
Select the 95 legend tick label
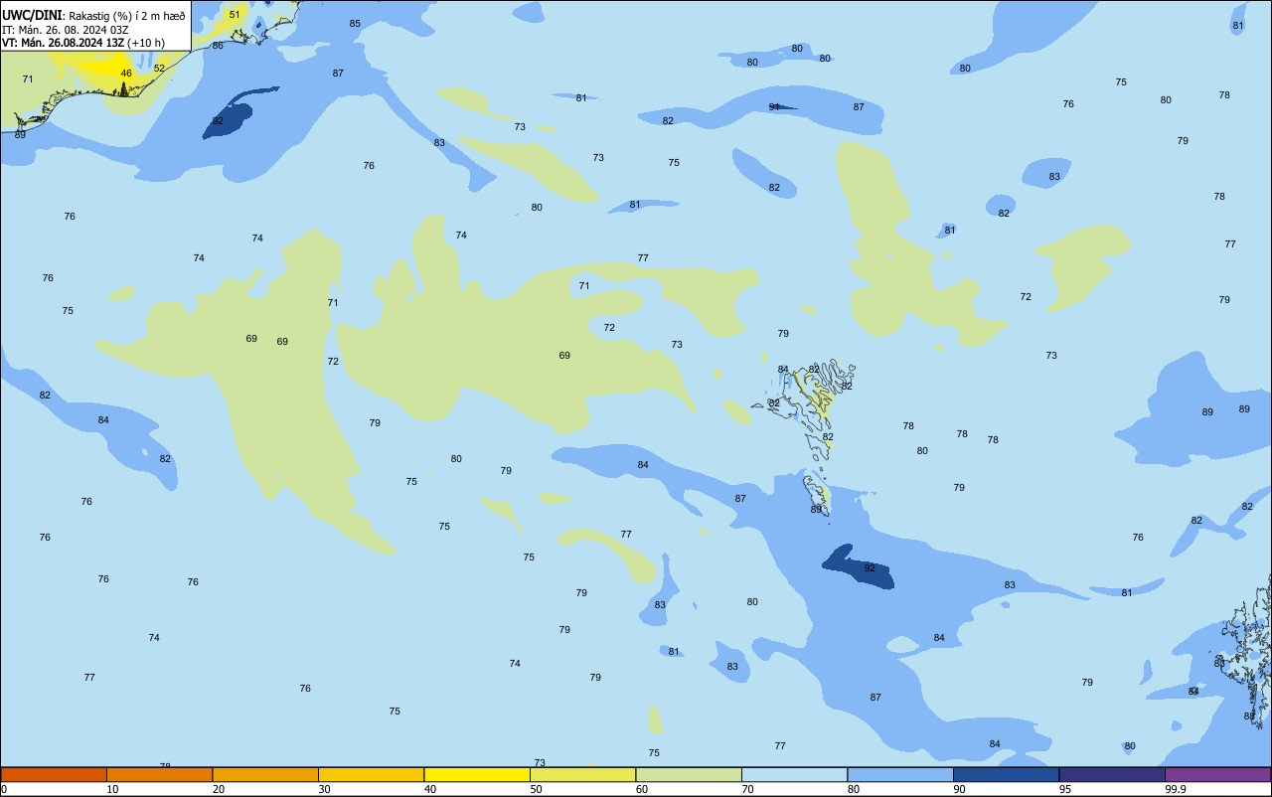(1065, 789)
